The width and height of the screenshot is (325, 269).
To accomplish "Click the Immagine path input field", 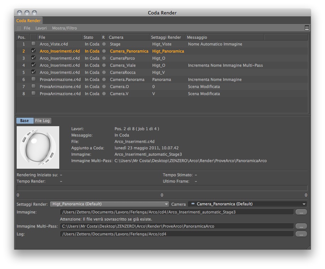I will [x=177, y=212].
